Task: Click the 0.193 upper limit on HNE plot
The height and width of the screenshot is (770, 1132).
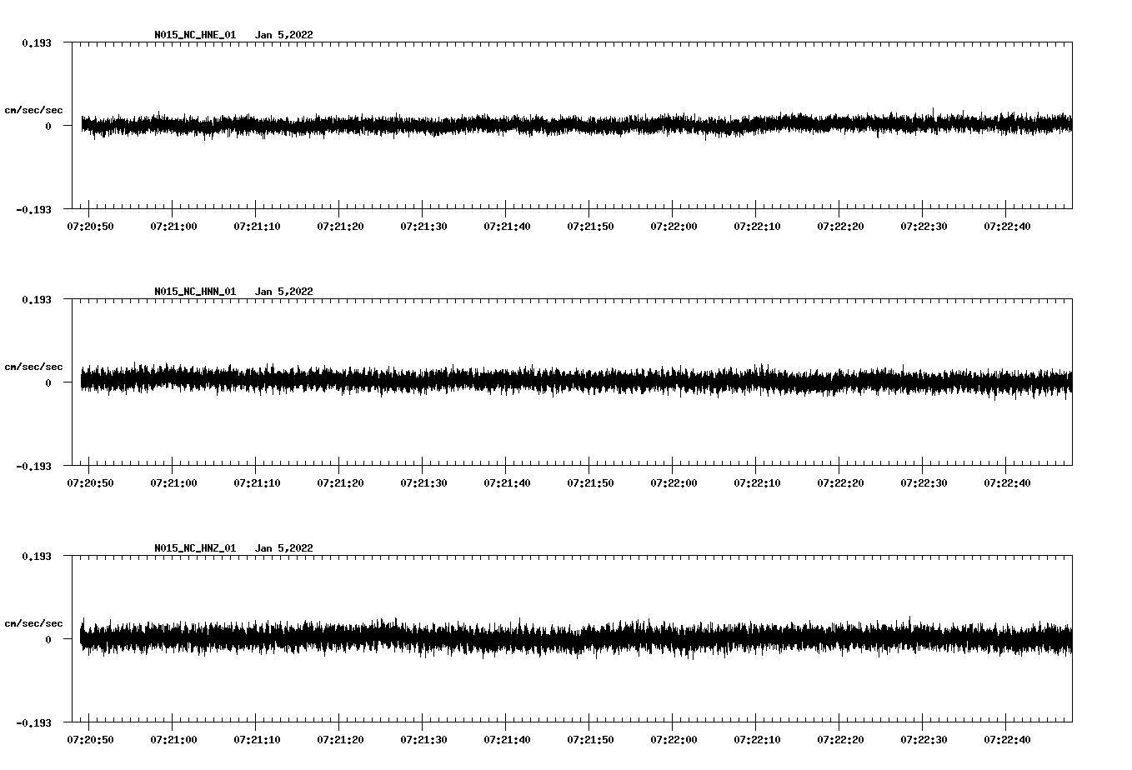Action: (36, 42)
